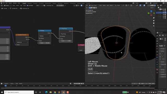Open the Object properties tab
Image resolution: width=167 pixels, height=94 pixels.
(x=157, y=55)
